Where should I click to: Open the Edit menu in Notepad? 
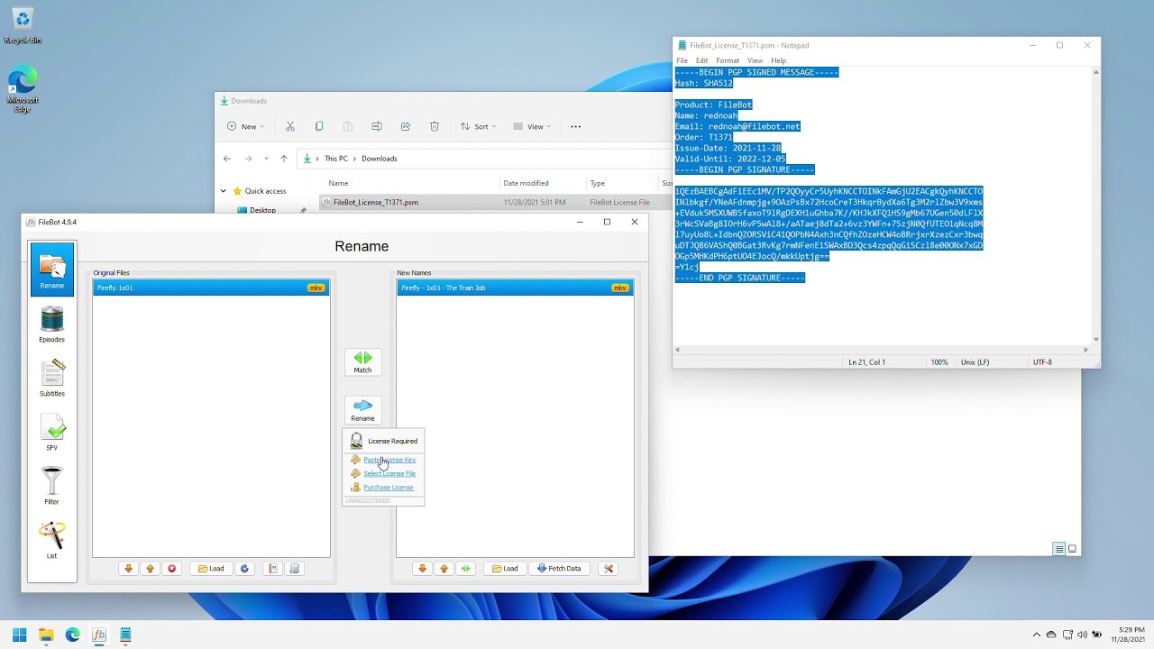[701, 60]
